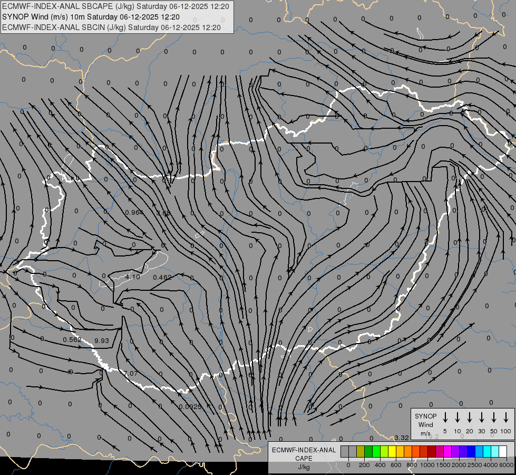Click the 400 tick label on CAPE scale
Viewport: 516px width, 475px height.
380,465
